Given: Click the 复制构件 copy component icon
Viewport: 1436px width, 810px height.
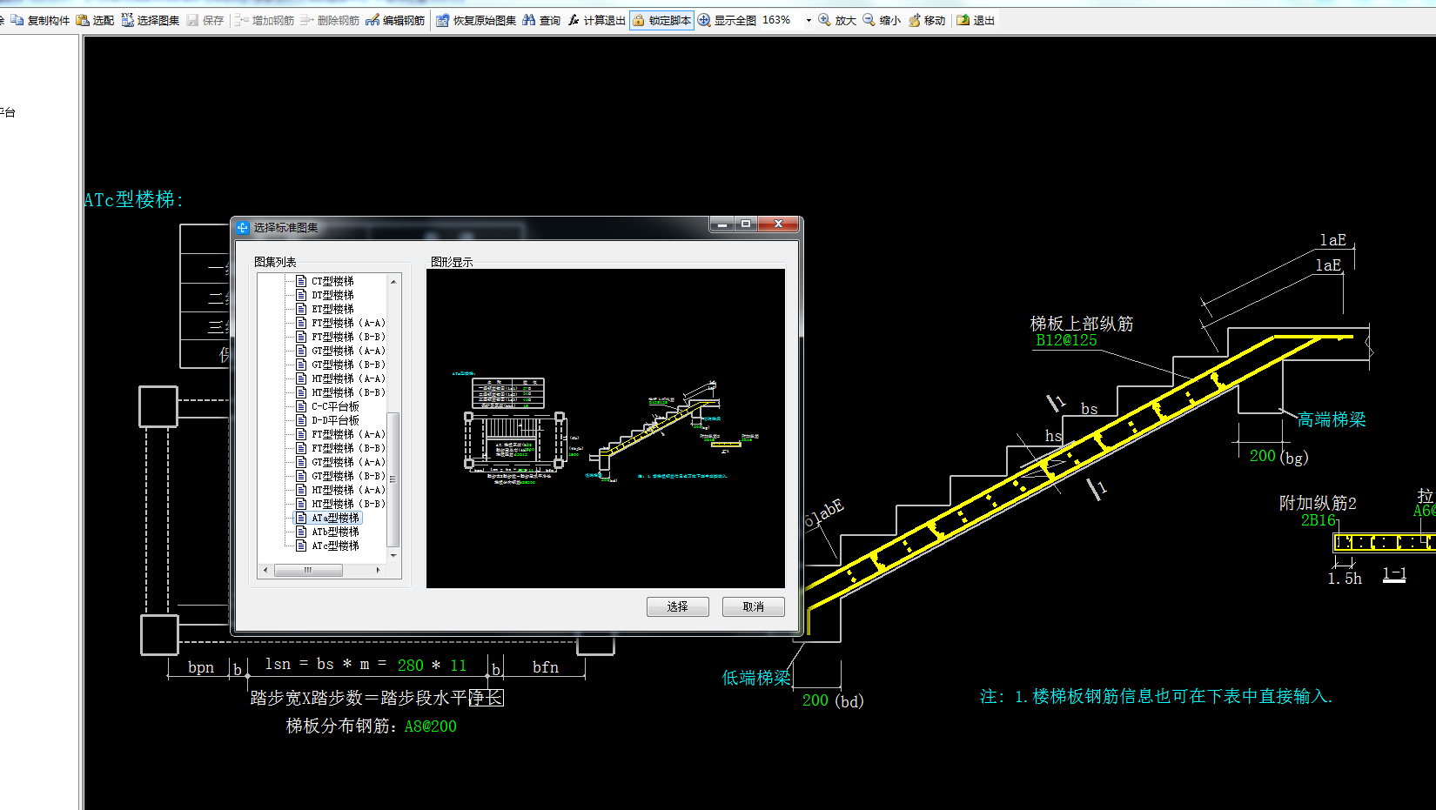Looking at the screenshot, I should click(40, 20).
